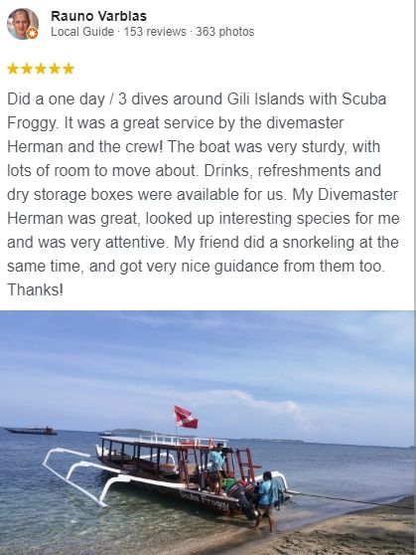Open the attached beach boat photo
The height and width of the screenshot is (555, 416).
click(208, 433)
